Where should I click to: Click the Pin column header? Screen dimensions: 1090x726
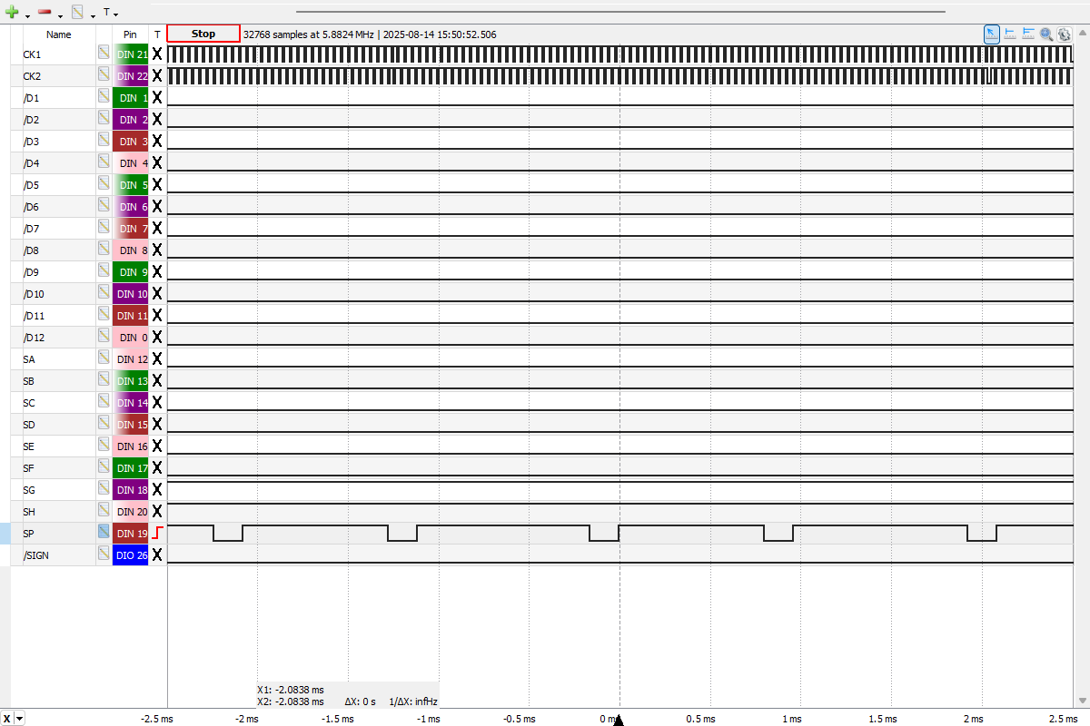tap(130, 34)
